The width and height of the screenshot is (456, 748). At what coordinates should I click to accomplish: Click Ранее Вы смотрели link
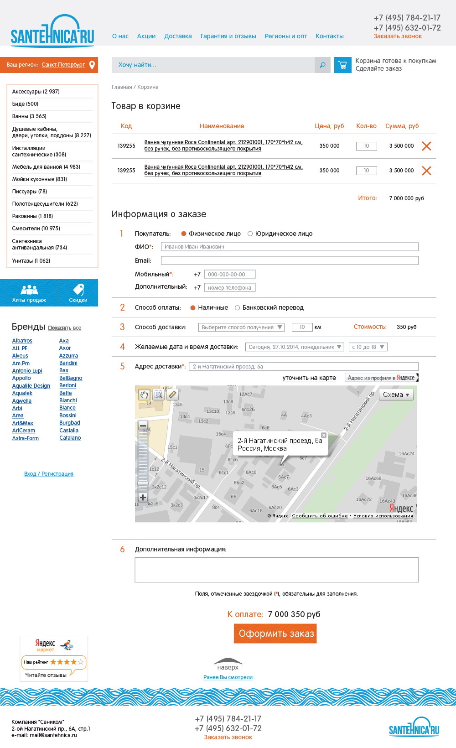coord(228,677)
